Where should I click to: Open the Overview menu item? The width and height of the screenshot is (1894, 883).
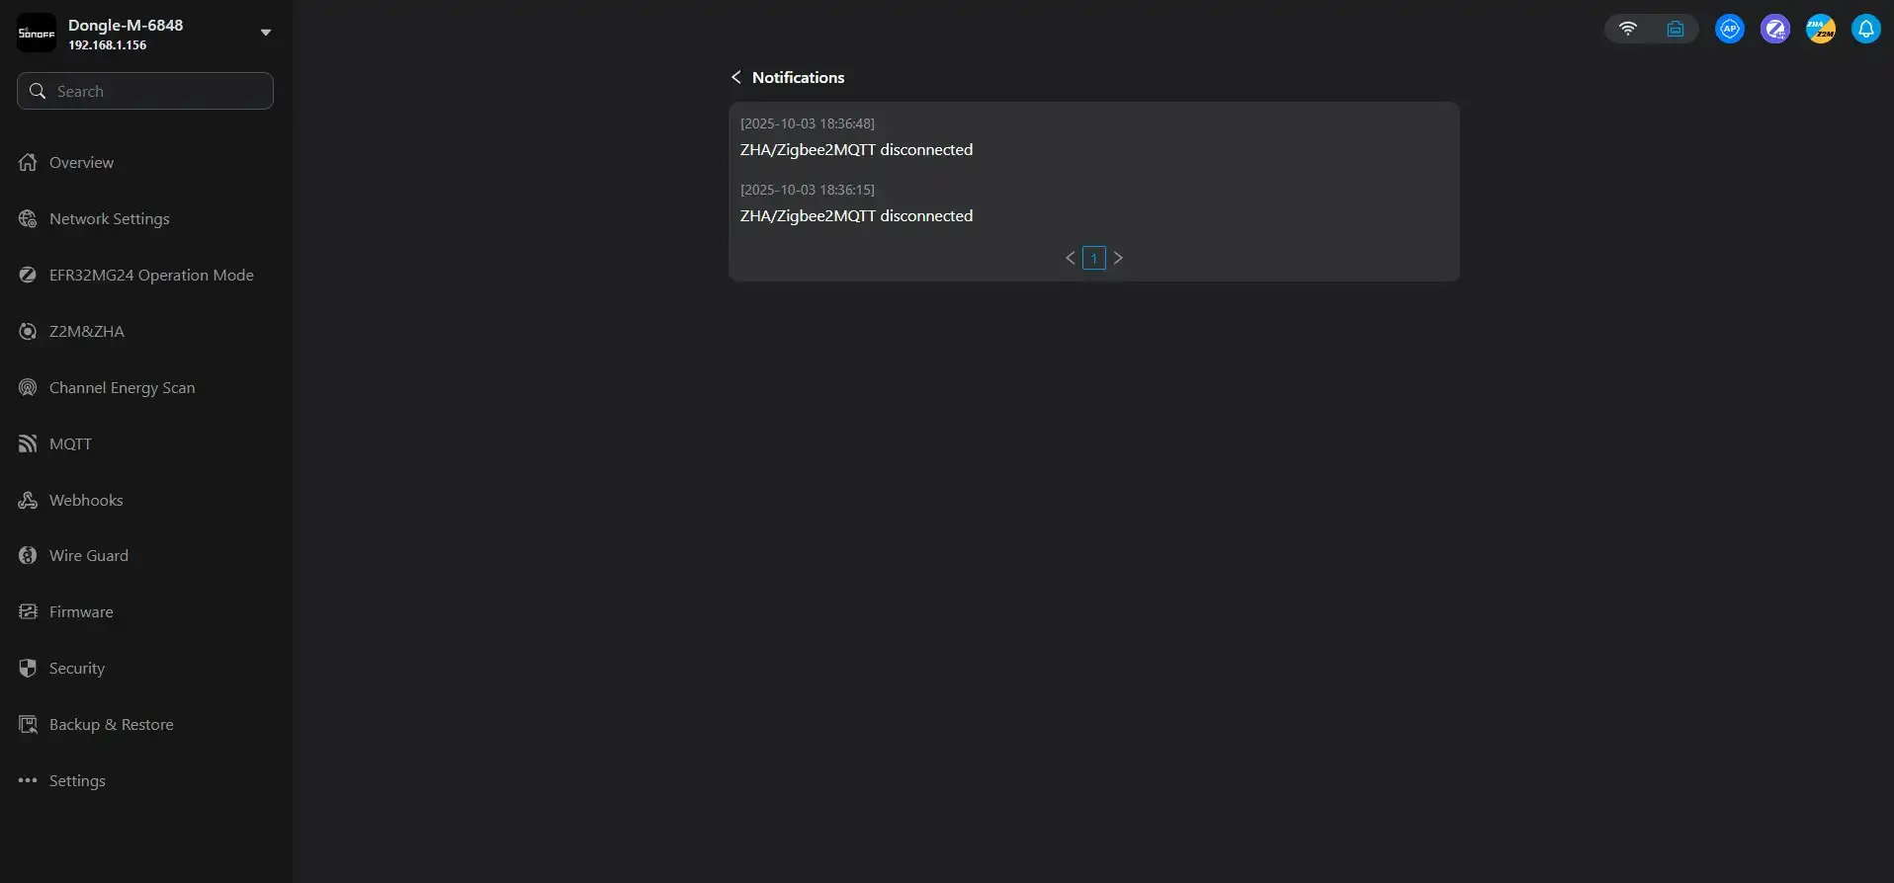81,162
